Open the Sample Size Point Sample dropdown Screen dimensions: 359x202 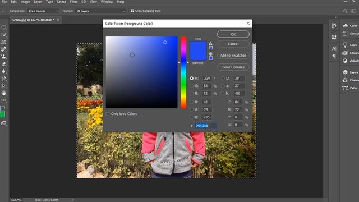click(43, 11)
